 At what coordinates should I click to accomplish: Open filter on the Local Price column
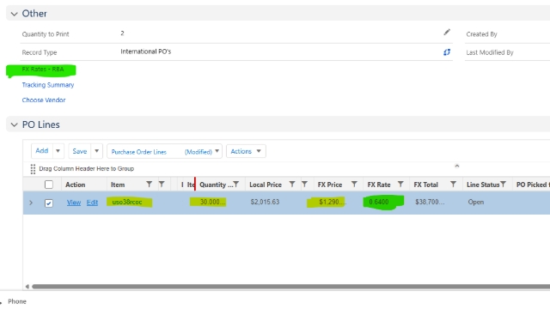point(292,185)
